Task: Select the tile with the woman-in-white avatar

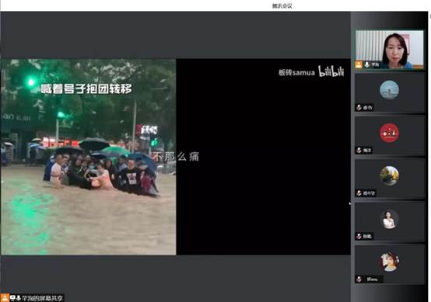Action: (389, 221)
